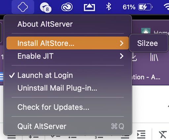The height and width of the screenshot is (140, 169).
Task: Select the background tab ending in 'tion - A...'
Action: (146, 77)
